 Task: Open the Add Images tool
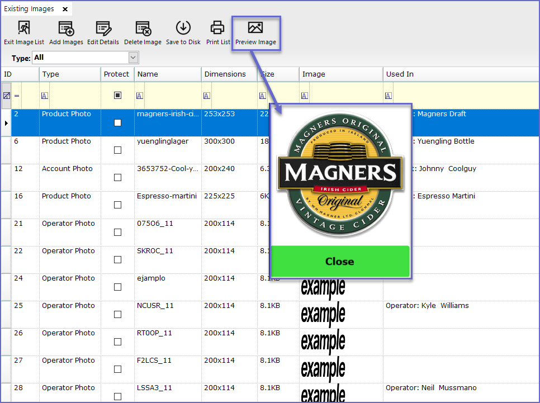pyautogui.click(x=66, y=27)
